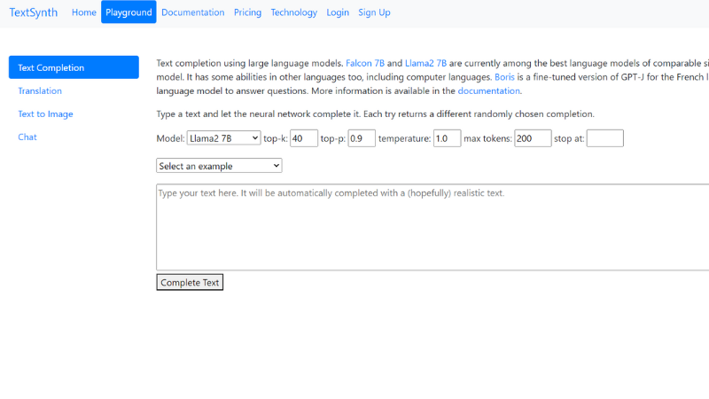Viewport: 709px width, 399px height.
Task: Open the Technology page
Action: tap(294, 12)
